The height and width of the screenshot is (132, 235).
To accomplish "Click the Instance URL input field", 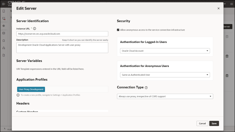I will pos(62,34).
